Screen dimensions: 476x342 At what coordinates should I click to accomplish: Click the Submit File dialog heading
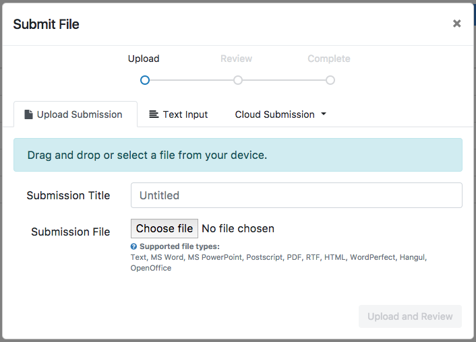tap(46, 24)
